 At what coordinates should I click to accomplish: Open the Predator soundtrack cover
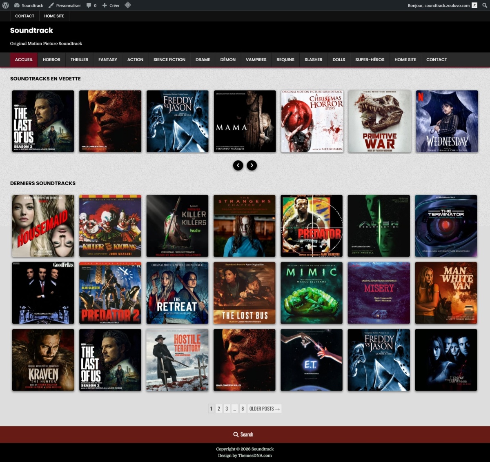312,226
